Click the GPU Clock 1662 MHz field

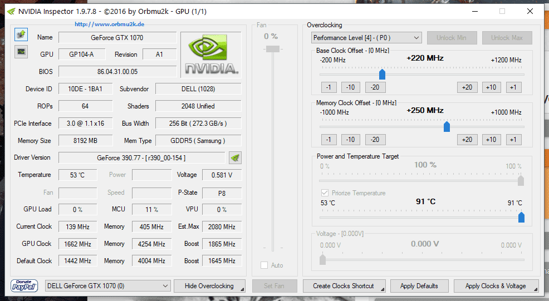[77, 244]
